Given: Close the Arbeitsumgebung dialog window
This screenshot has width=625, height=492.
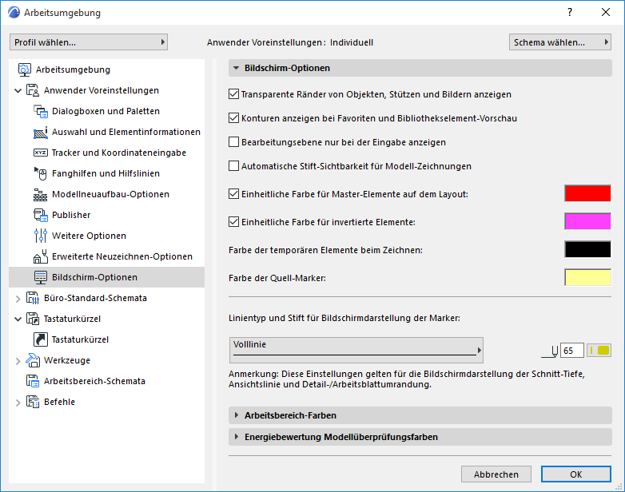Looking at the screenshot, I should (x=606, y=12).
